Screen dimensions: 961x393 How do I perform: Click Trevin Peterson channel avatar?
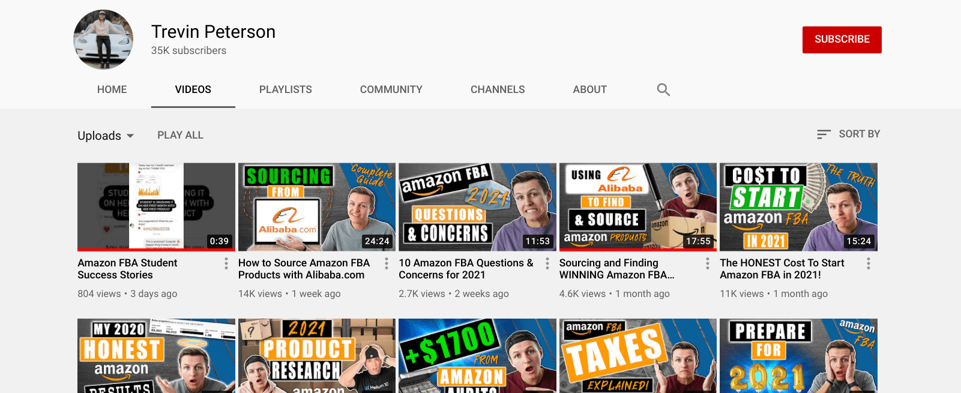103,40
